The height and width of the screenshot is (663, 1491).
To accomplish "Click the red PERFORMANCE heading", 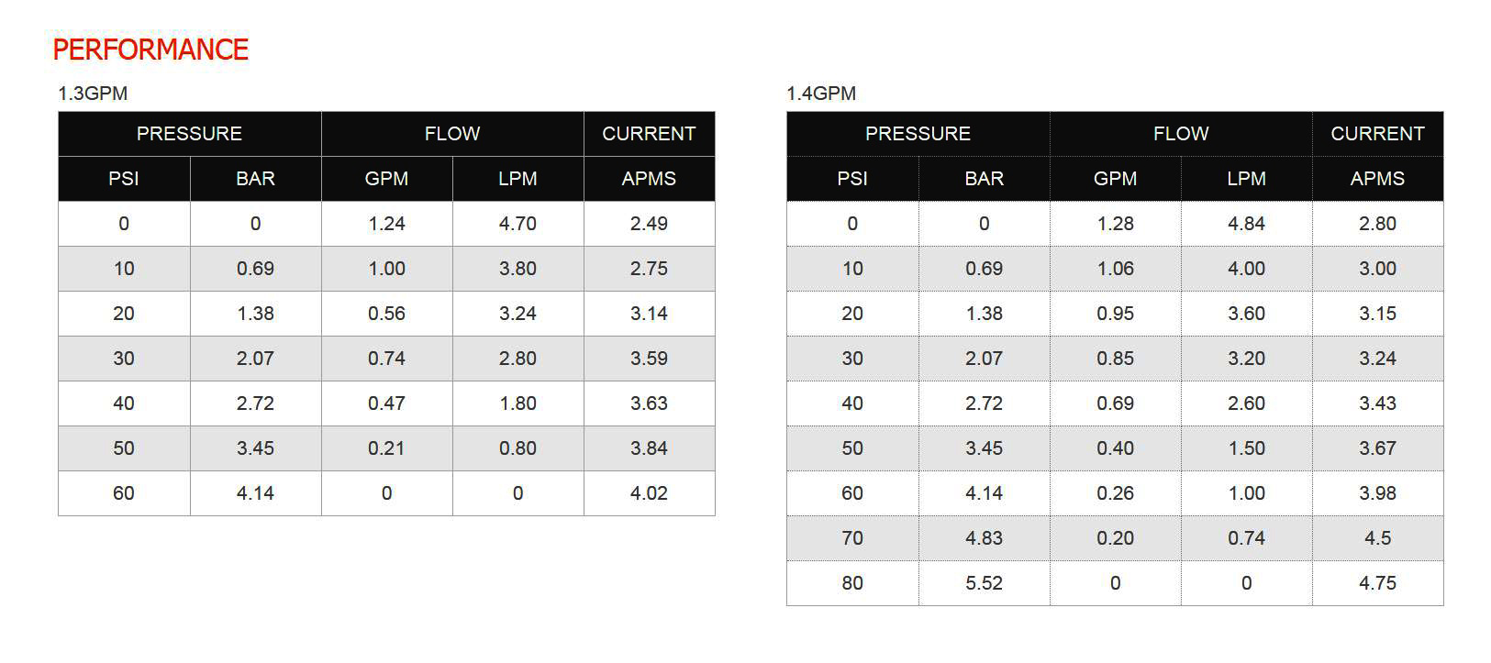I will point(150,50).
